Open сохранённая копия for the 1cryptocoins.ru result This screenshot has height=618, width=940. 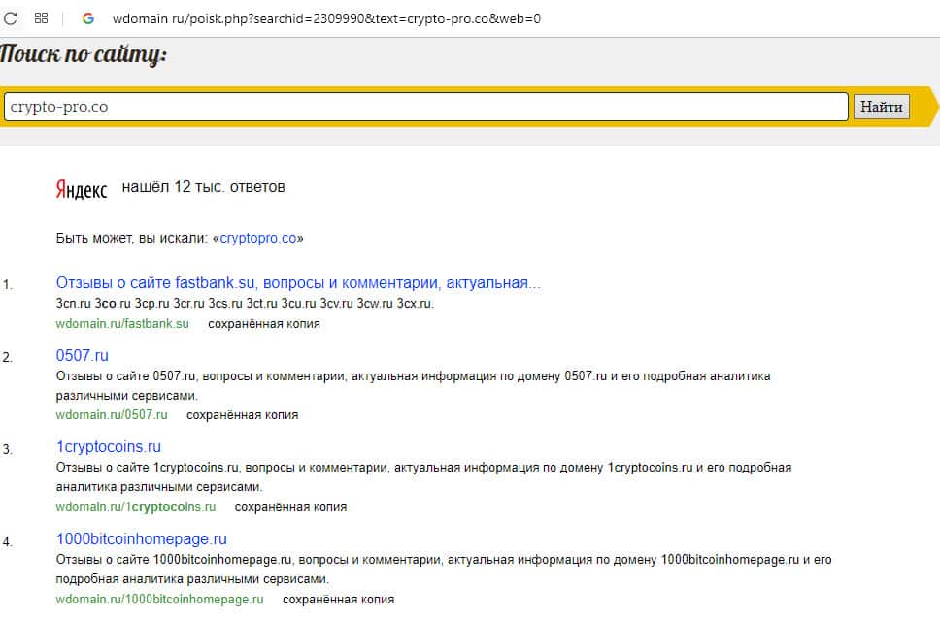290,507
